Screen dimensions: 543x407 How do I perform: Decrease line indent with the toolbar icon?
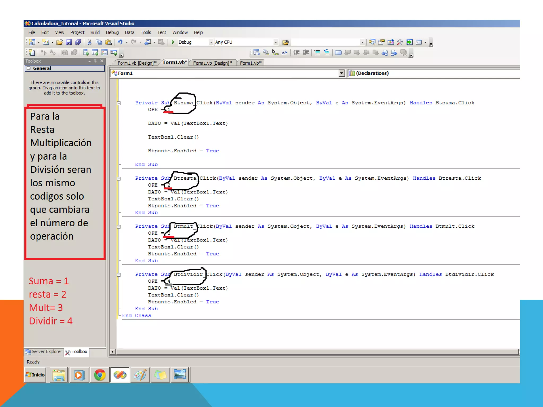click(x=296, y=52)
